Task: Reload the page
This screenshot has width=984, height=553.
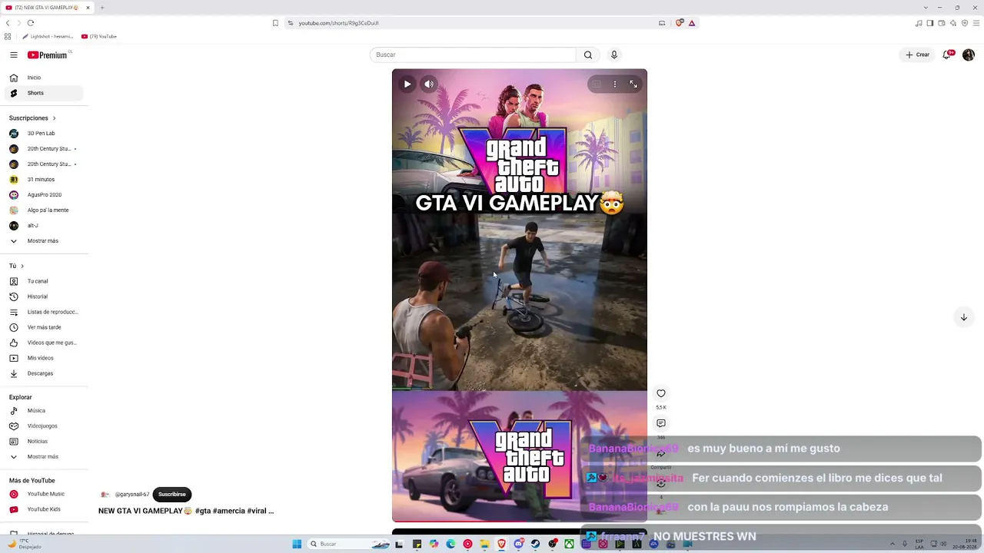Action: pos(31,23)
